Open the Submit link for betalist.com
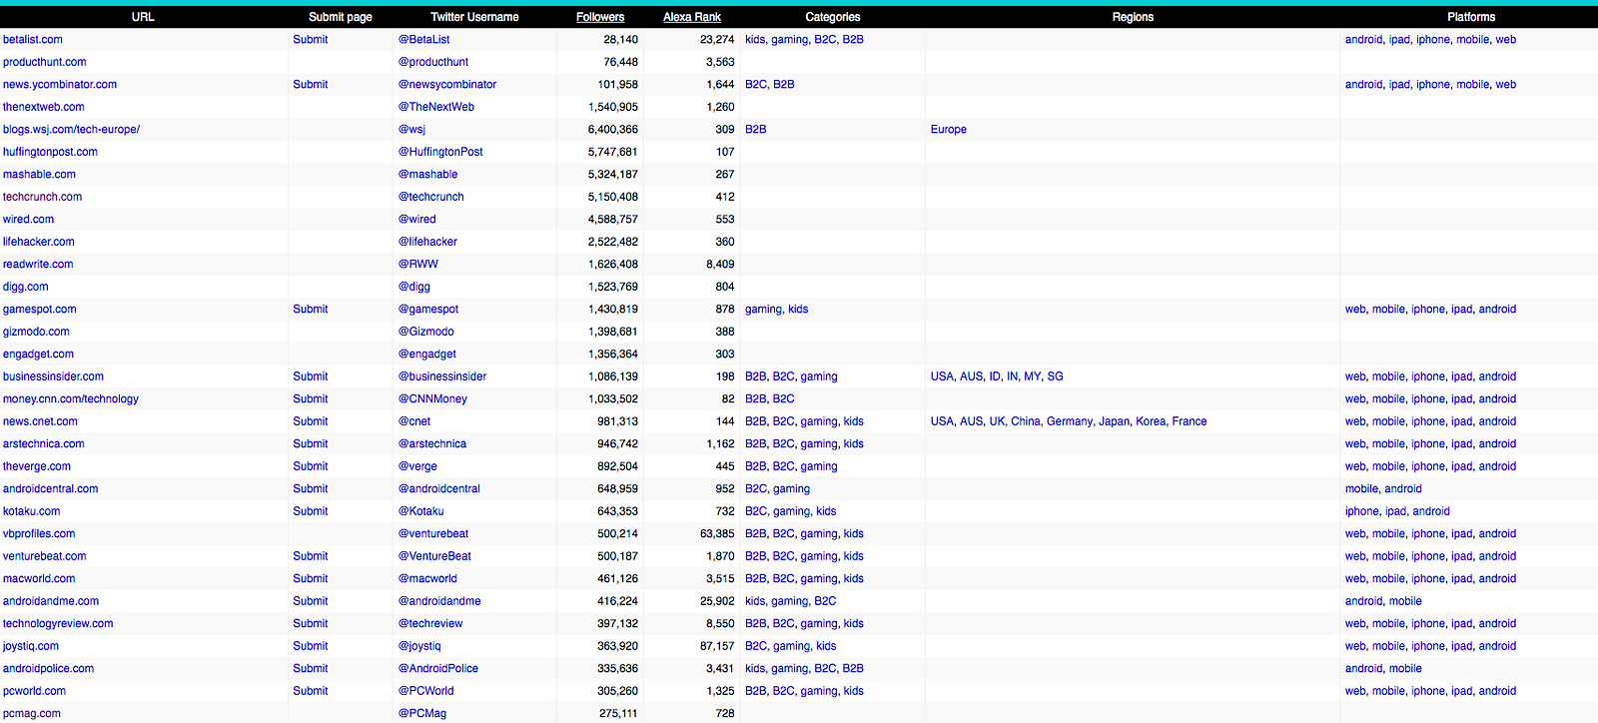1598x723 pixels. tap(311, 40)
